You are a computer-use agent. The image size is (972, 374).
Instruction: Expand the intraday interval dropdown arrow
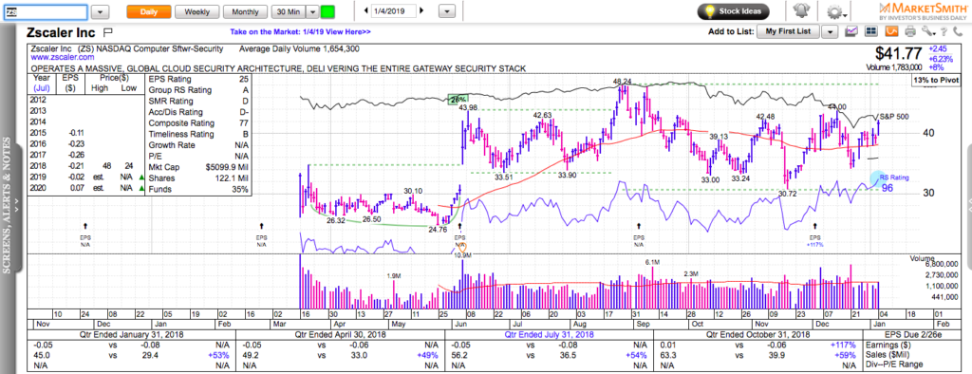point(312,11)
